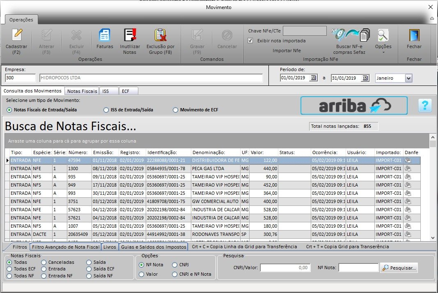Expand the Janeiro month dropdown
This screenshot has height=293, width=438.
point(408,78)
